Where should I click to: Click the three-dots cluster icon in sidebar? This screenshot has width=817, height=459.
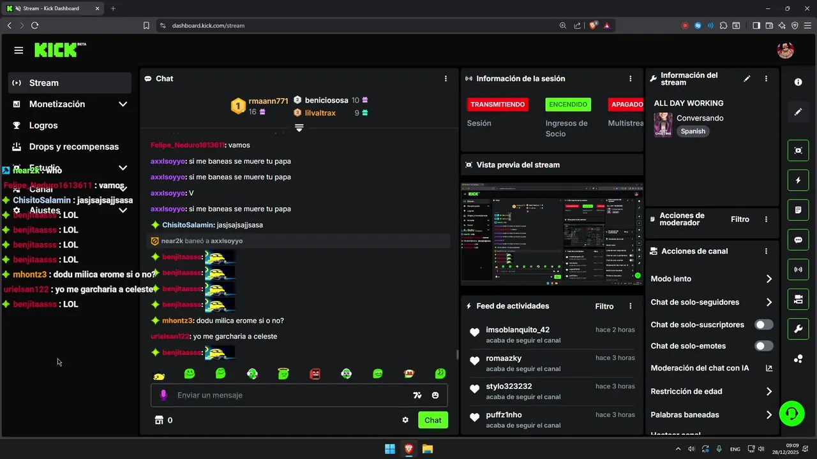[798, 359]
